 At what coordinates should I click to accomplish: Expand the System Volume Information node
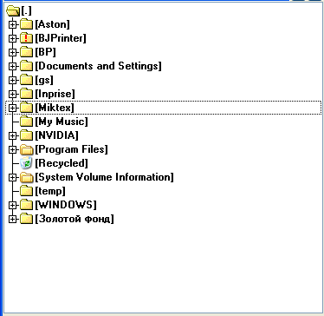pyautogui.click(x=12, y=177)
